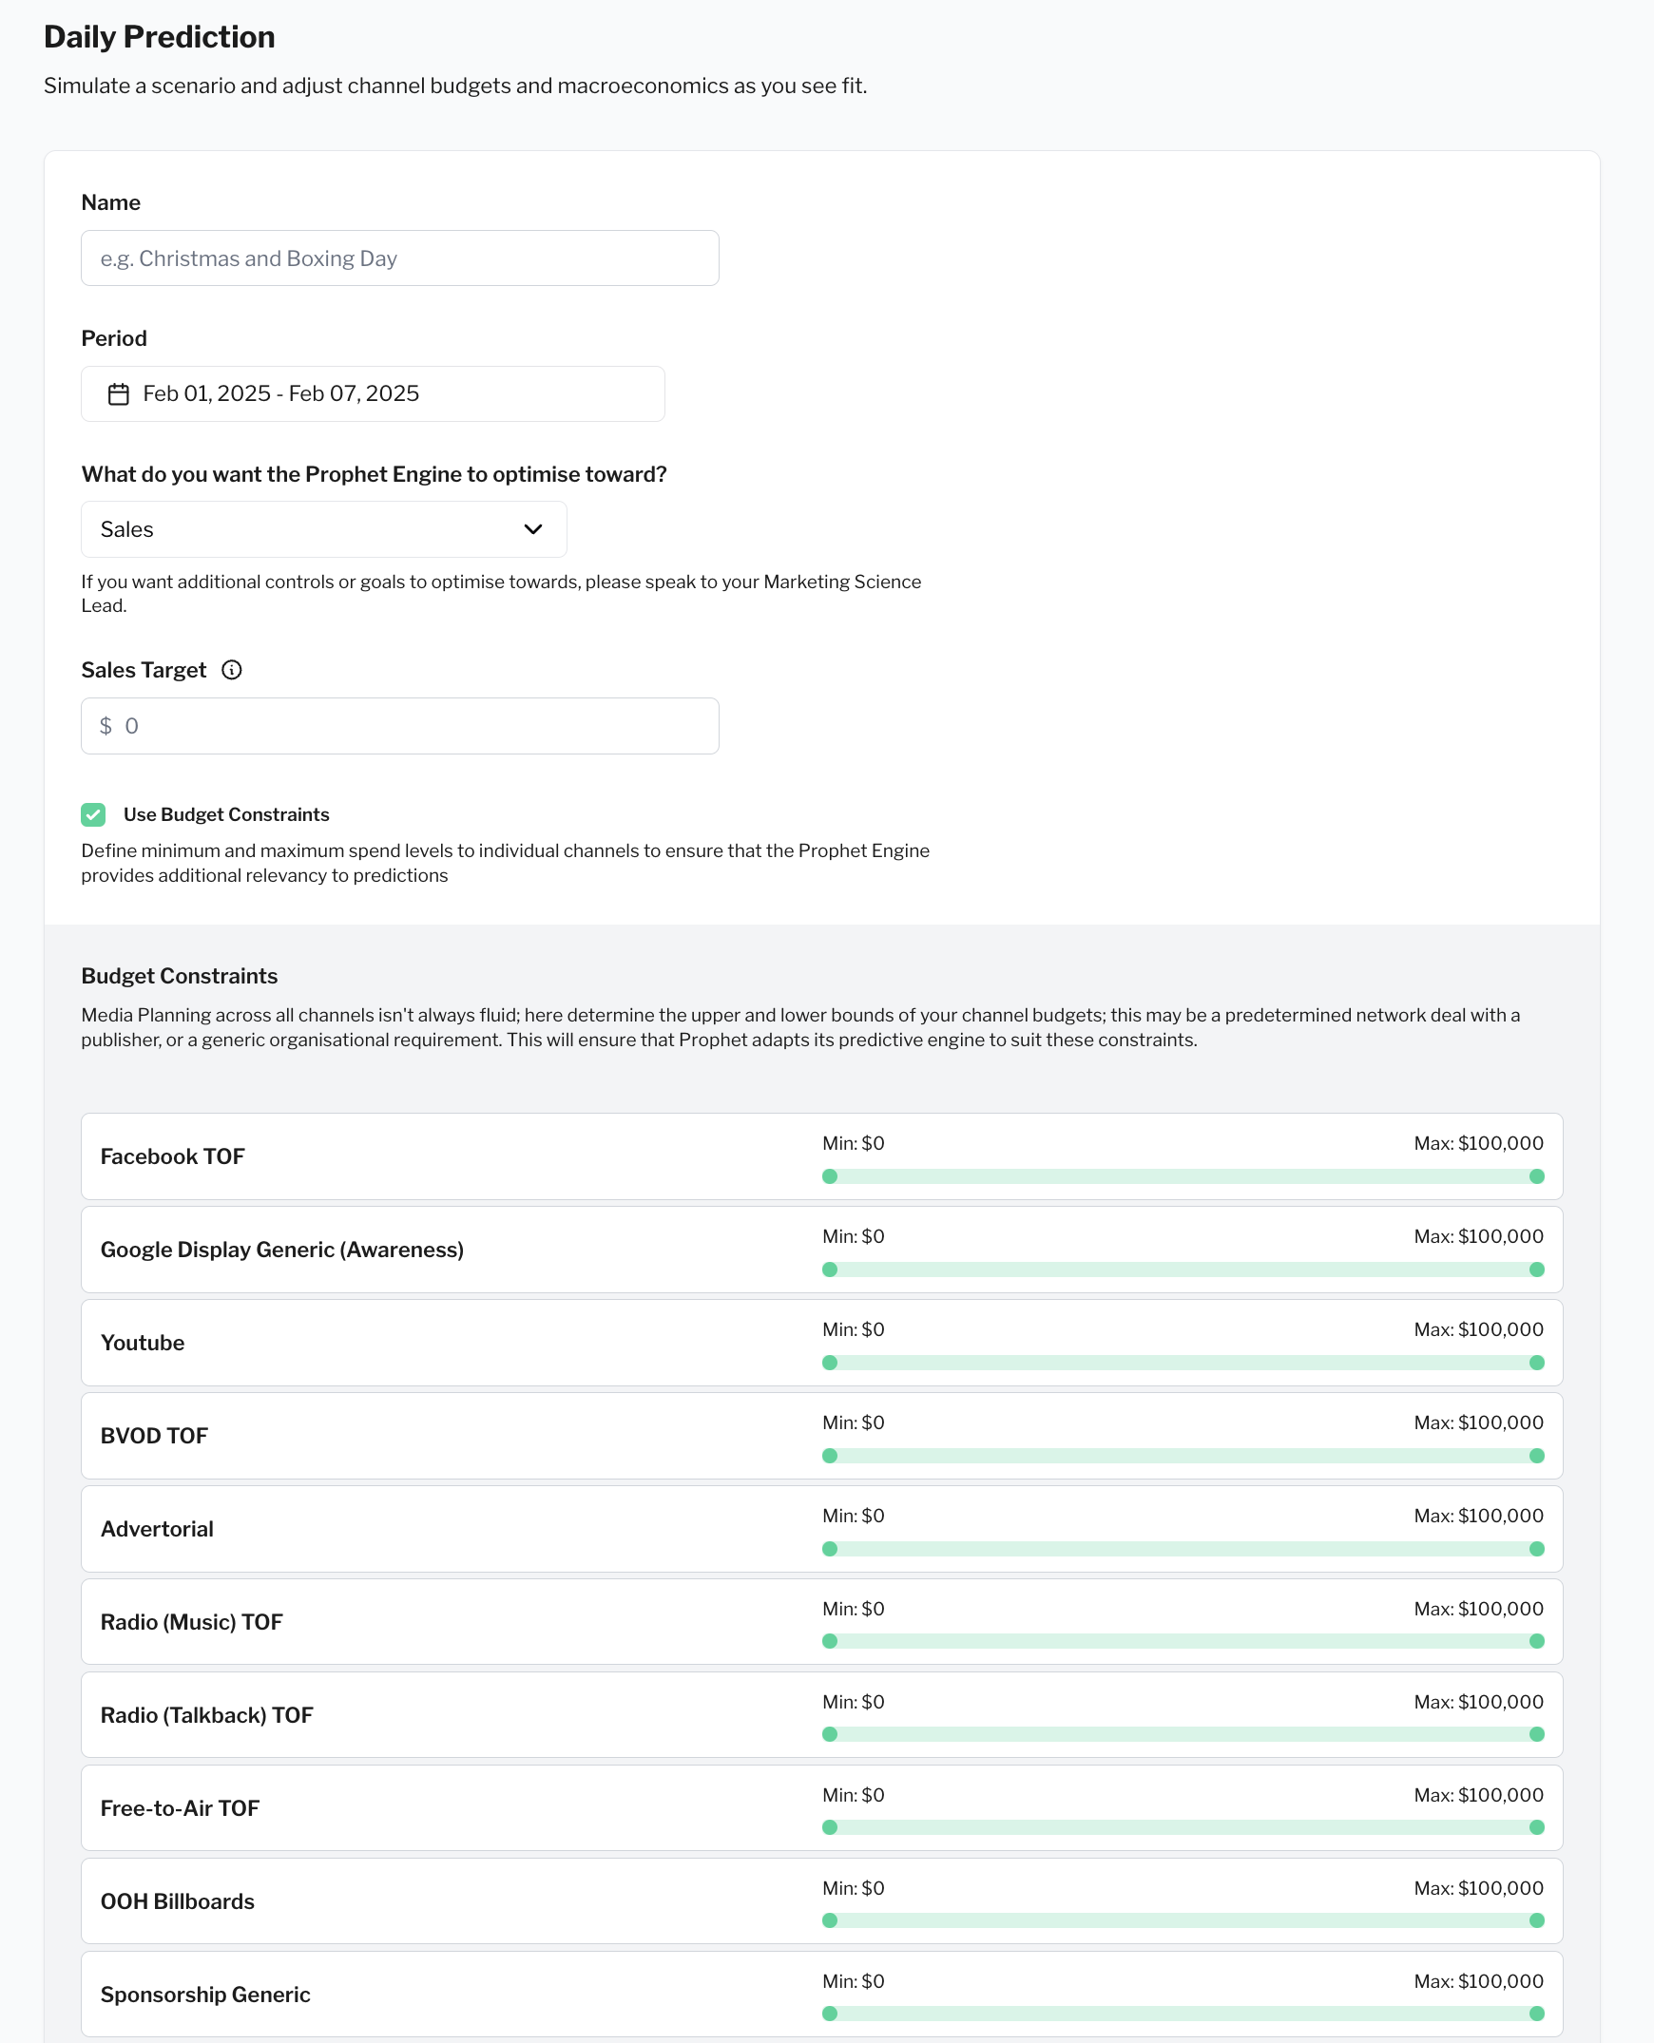
Task: Click the Facebook TOF maximum slider handle
Action: [x=1536, y=1176]
